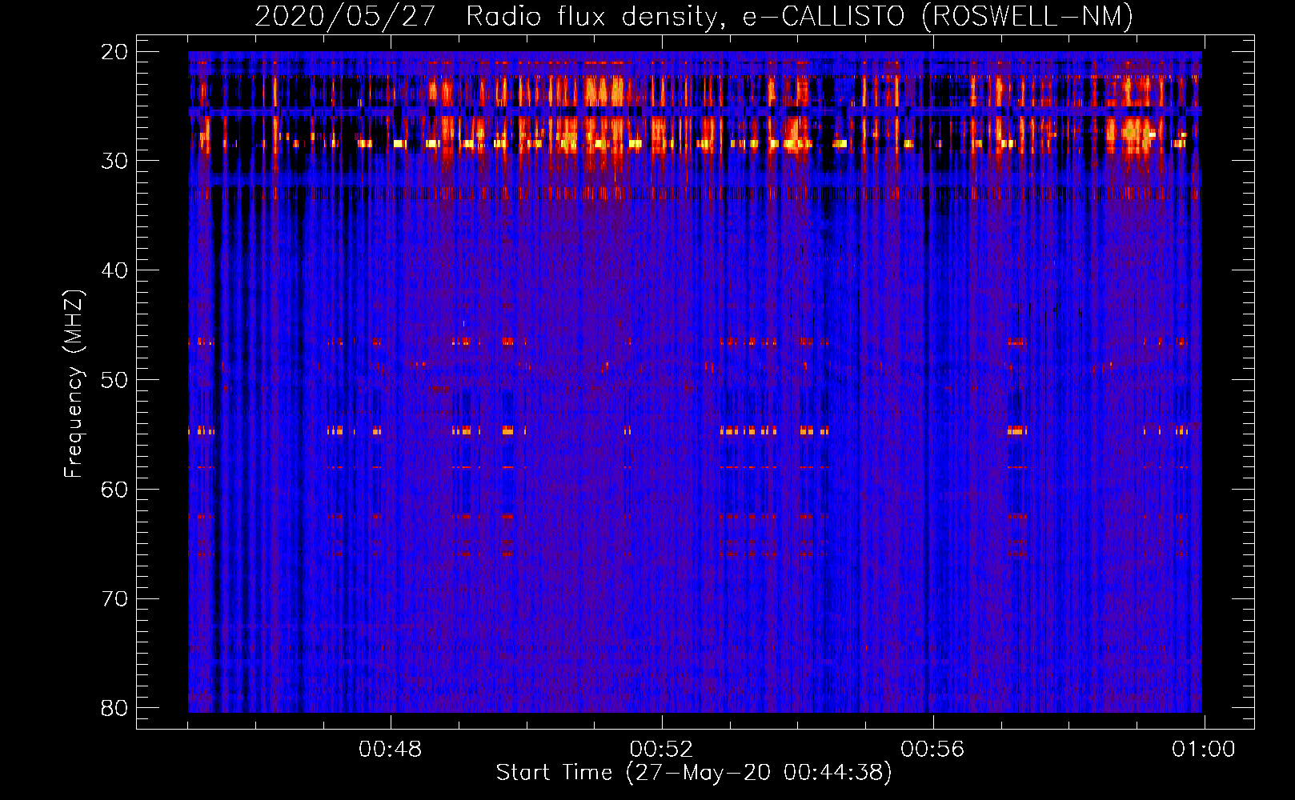Click the 20 frequency tick label
This screenshot has width=1295, height=800.
(x=114, y=52)
